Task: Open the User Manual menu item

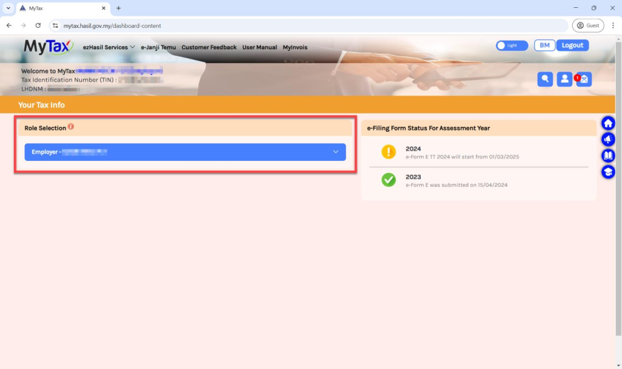Action: (x=259, y=47)
